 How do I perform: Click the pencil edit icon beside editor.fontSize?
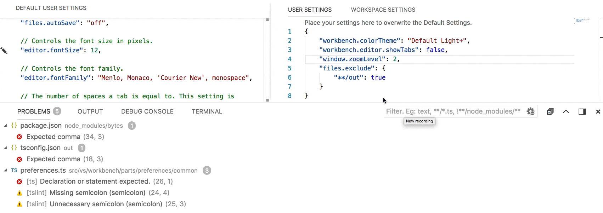[4, 51]
